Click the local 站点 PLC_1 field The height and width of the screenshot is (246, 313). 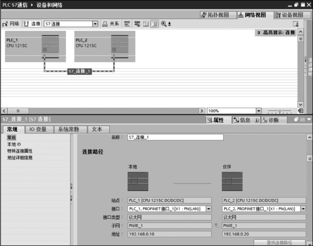(169, 200)
